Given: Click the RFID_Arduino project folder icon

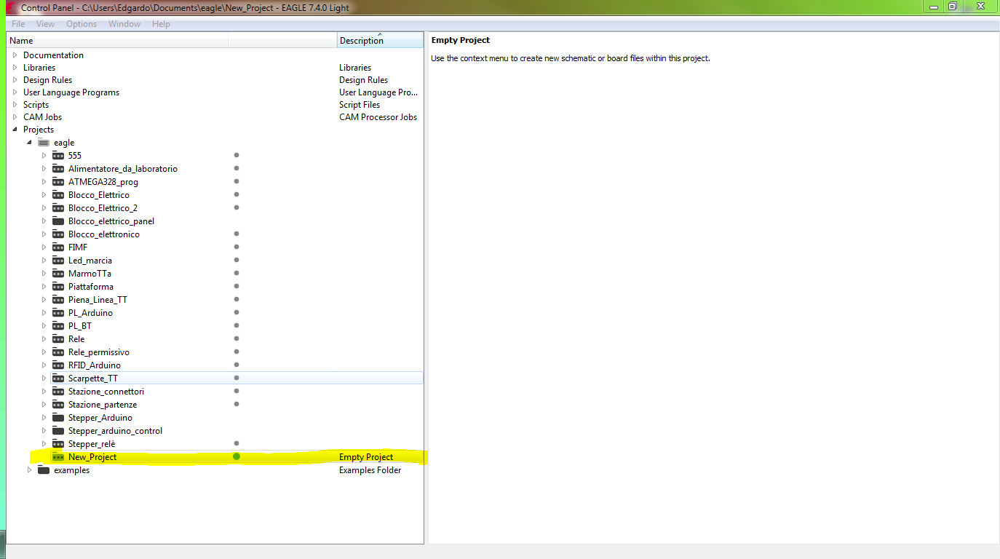Looking at the screenshot, I should tap(58, 365).
